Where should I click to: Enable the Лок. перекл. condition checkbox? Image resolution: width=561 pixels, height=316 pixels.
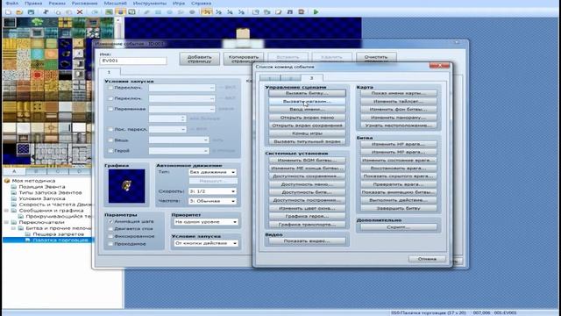tap(110, 129)
